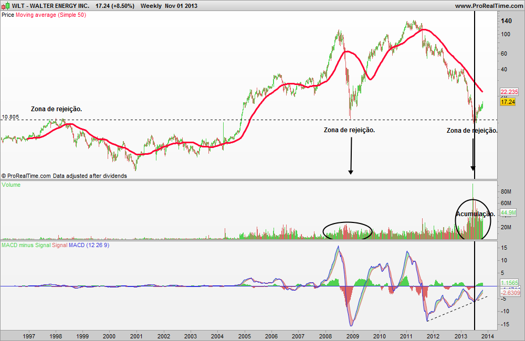Click the 2004 year on time axis

click(217, 336)
